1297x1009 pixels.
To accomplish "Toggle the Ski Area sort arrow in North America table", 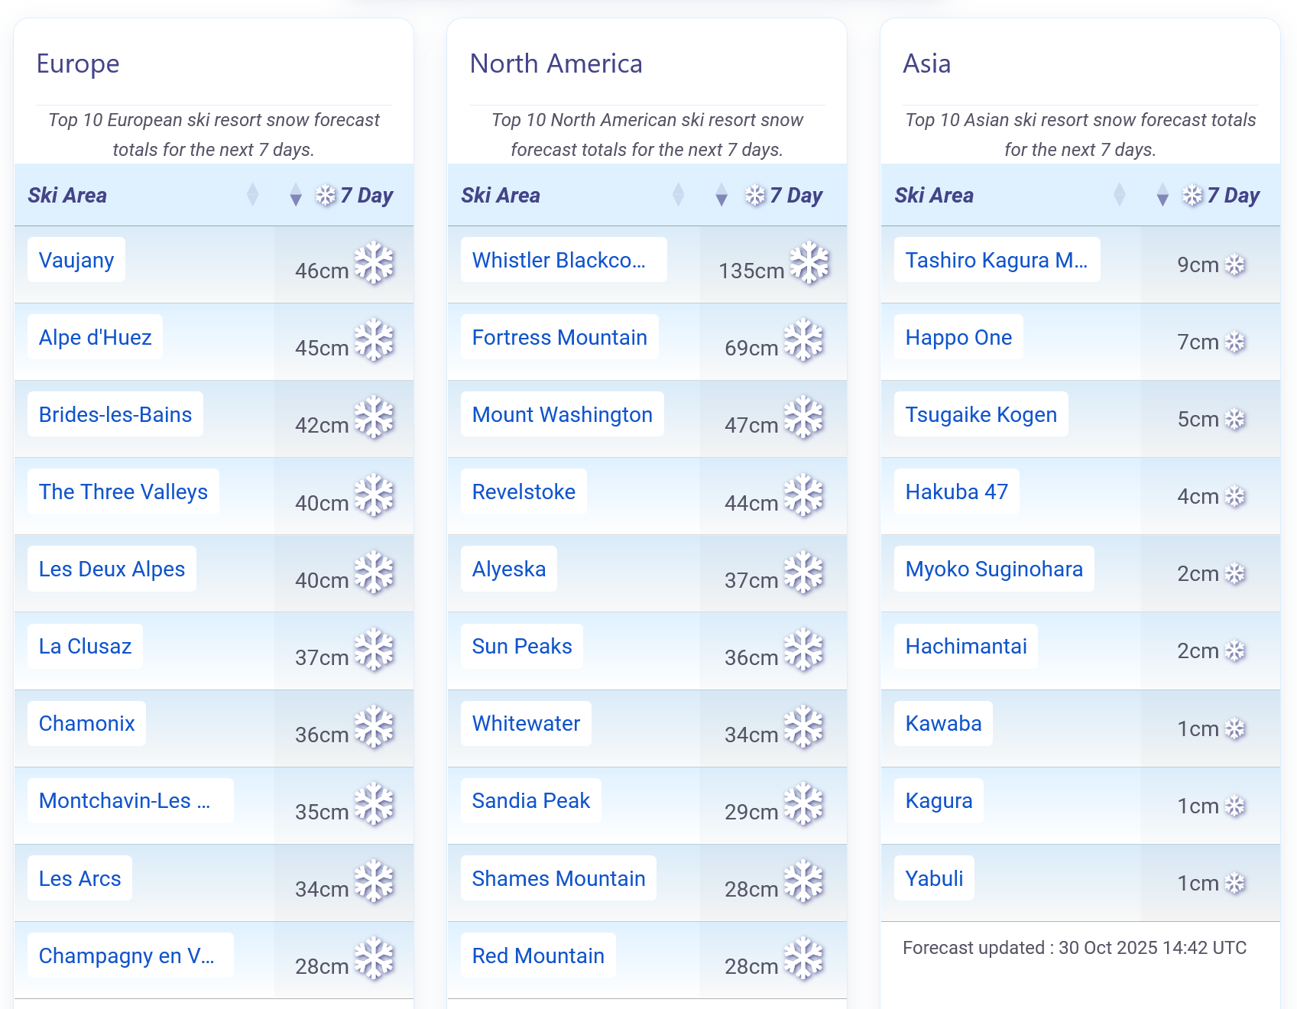I will 678,195.
